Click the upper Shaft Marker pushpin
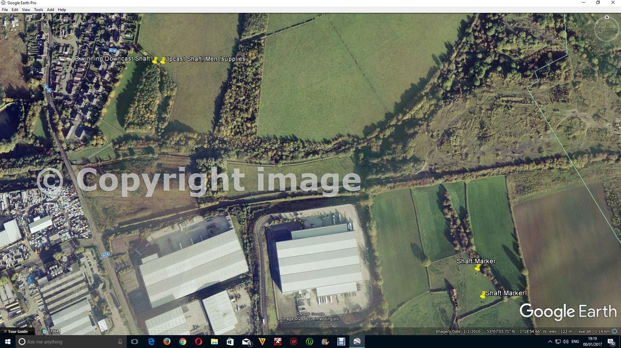 pyautogui.click(x=477, y=267)
